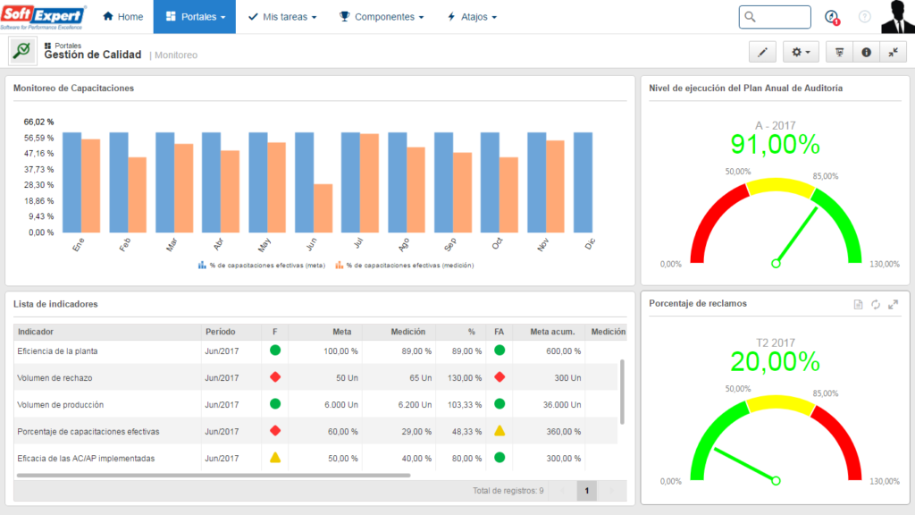Expand the Mis tareas menu
The image size is (915, 515).
(282, 16)
